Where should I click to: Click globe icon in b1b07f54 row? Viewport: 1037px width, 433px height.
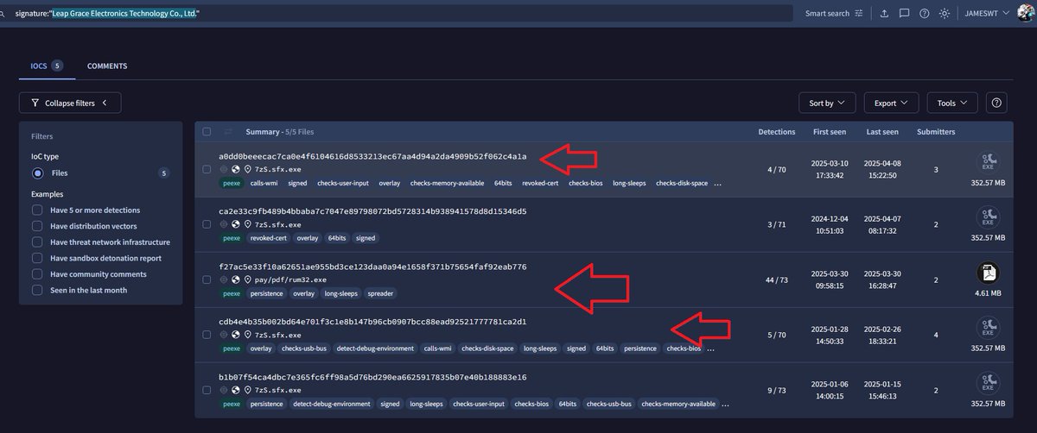235,391
